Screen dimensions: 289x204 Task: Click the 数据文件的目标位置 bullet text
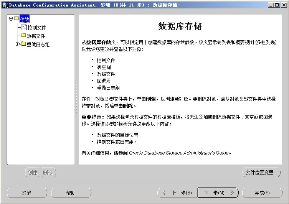click(117, 135)
